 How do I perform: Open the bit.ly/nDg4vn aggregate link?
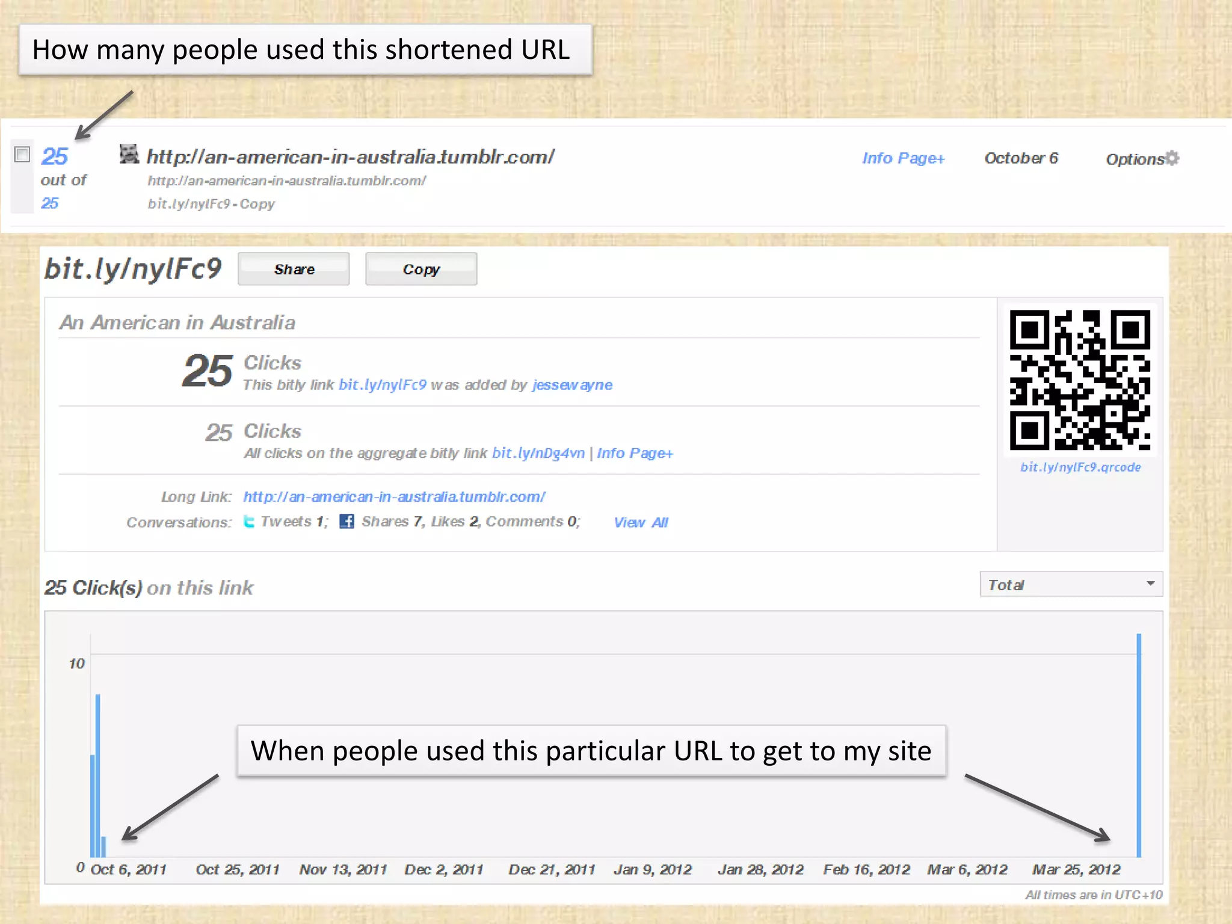[x=538, y=453]
